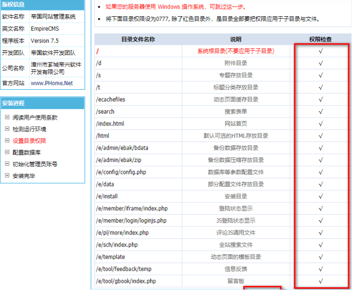The height and width of the screenshot is (291, 353).
Task: Select the 设置目录权限 install step
Action: click(29, 141)
